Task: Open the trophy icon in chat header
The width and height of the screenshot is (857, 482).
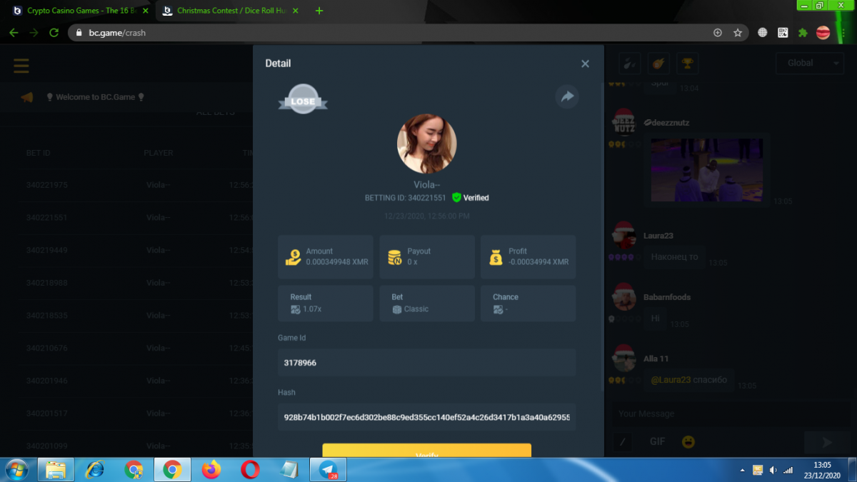Action: (x=687, y=64)
